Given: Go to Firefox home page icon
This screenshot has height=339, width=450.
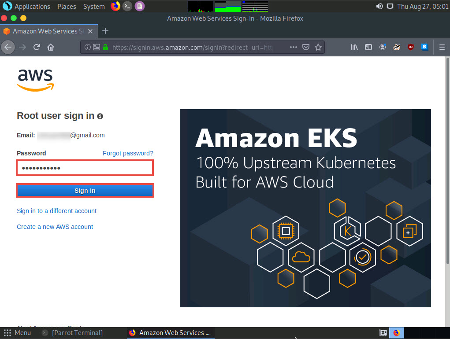Looking at the screenshot, I should coord(51,47).
